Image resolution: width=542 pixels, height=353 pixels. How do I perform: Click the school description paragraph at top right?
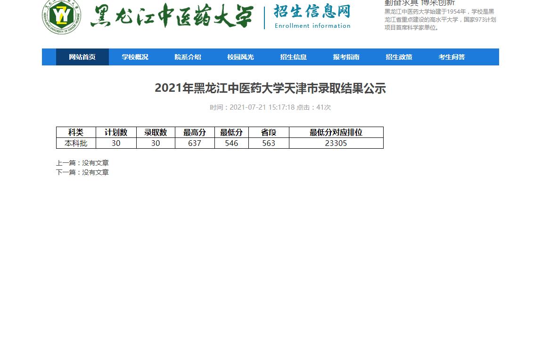pos(440,20)
